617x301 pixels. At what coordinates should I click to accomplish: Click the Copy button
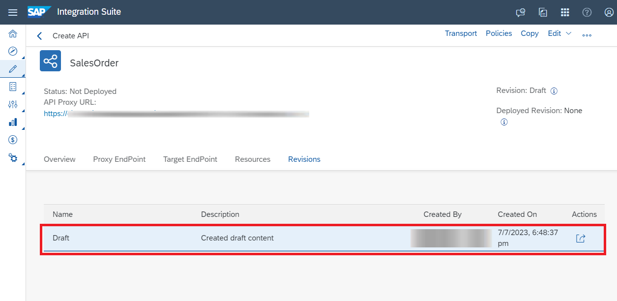coord(529,33)
